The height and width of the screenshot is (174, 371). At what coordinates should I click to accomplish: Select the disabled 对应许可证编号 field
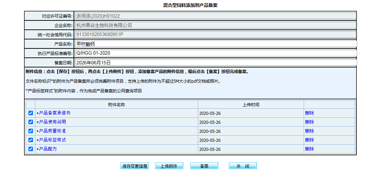(x=216, y=16)
